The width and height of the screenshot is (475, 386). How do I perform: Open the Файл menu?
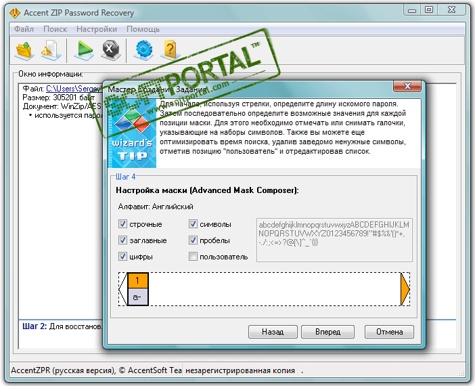coord(24,29)
